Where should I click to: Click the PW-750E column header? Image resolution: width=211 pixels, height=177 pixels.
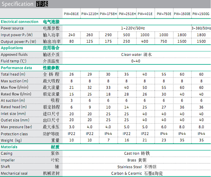click(x=164, y=14)
